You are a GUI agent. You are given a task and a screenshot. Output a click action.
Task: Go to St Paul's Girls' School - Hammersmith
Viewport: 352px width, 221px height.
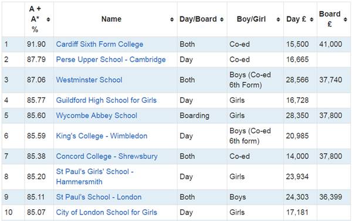[x=94, y=176]
